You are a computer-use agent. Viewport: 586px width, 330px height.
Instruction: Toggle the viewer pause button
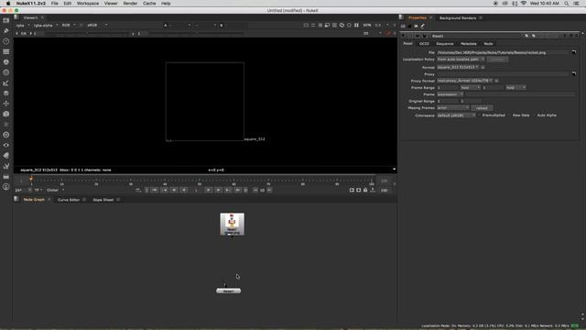356,25
